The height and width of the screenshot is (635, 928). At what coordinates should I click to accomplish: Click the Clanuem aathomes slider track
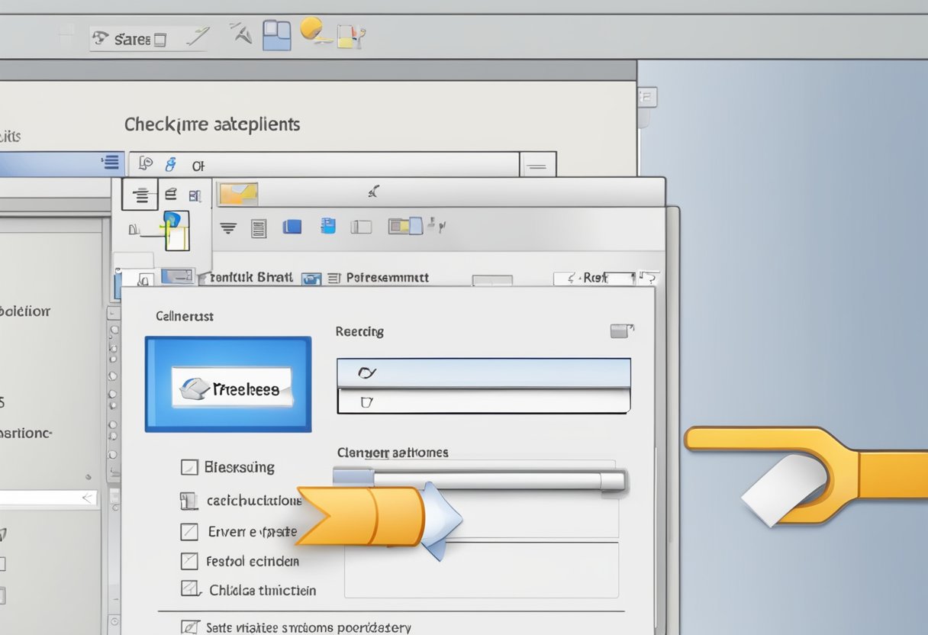point(481,479)
